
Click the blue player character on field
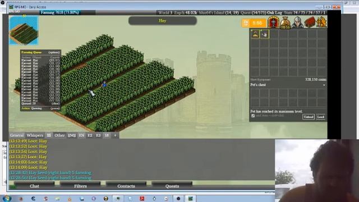click(104, 84)
